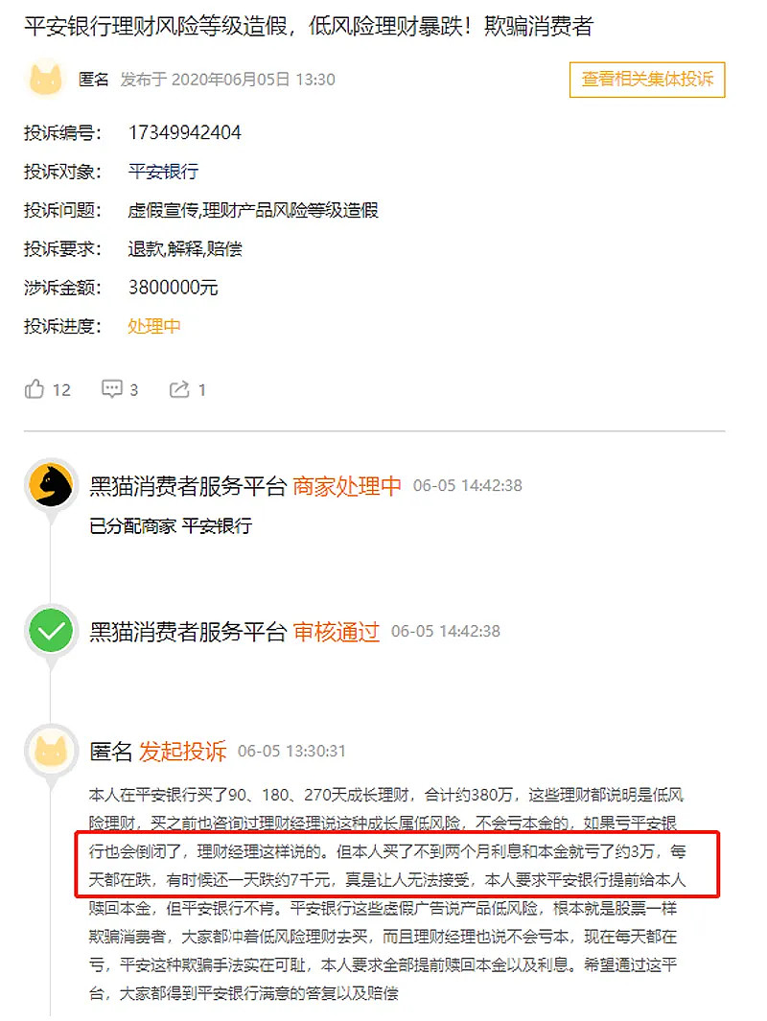Click the 商家处理中 status label

(347, 486)
